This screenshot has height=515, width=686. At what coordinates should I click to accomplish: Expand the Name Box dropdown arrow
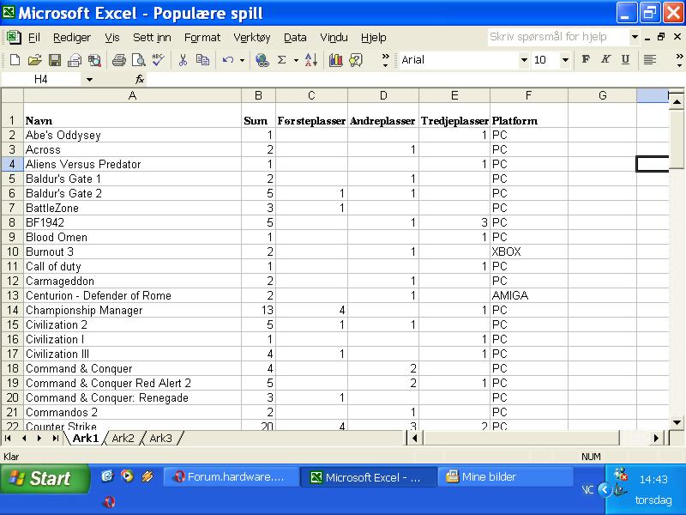89,79
